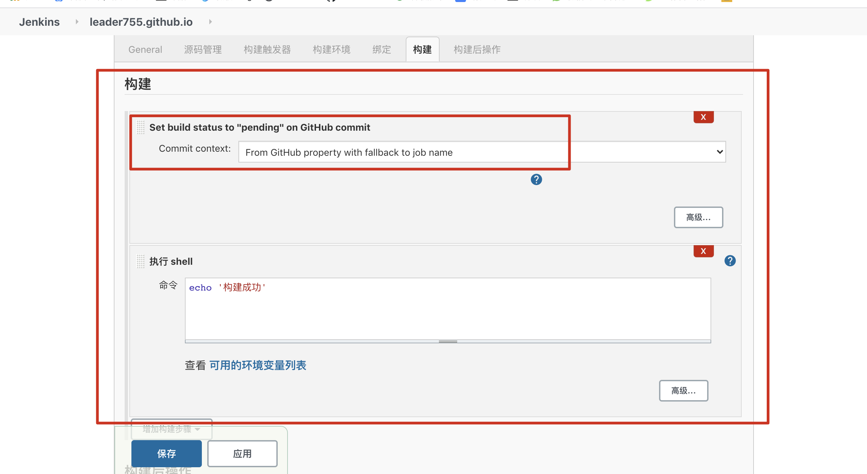The width and height of the screenshot is (867, 474).
Task: Click the 保存 button
Action: coord(166,454)
